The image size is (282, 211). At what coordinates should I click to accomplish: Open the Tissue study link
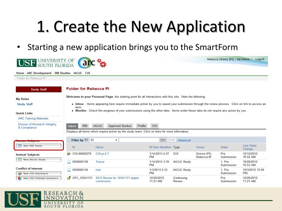[100, 162]
